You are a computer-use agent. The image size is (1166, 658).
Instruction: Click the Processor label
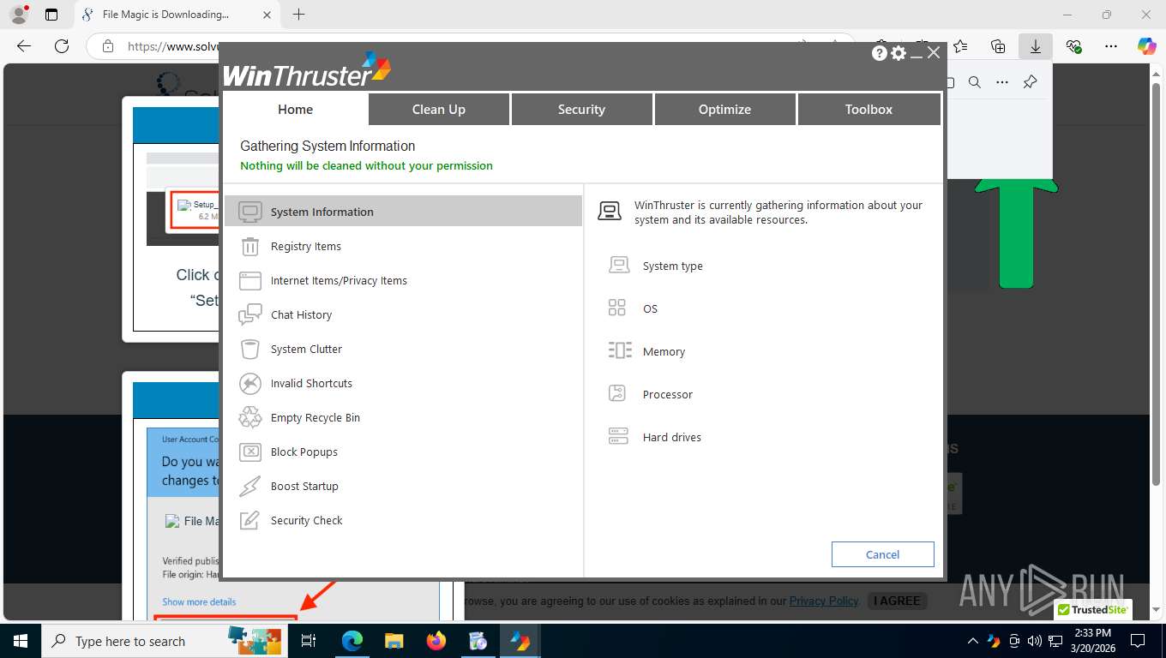pos(667,394)
